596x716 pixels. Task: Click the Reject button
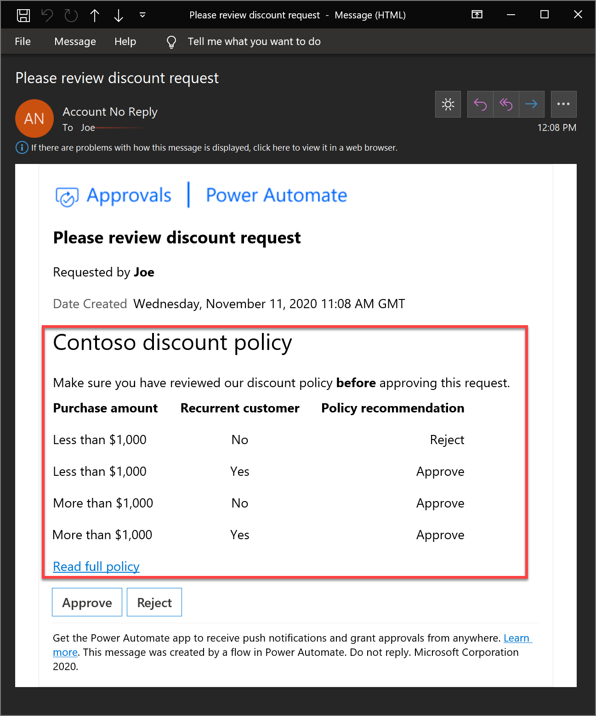[x=154, y=602]
